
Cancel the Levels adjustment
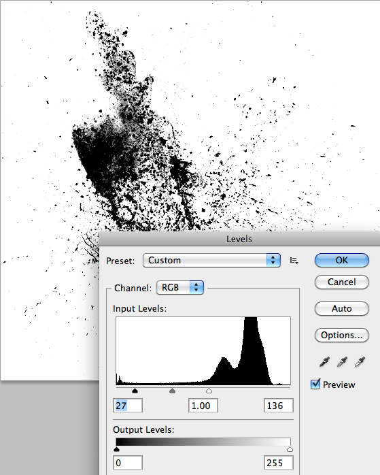pos(342,282)
